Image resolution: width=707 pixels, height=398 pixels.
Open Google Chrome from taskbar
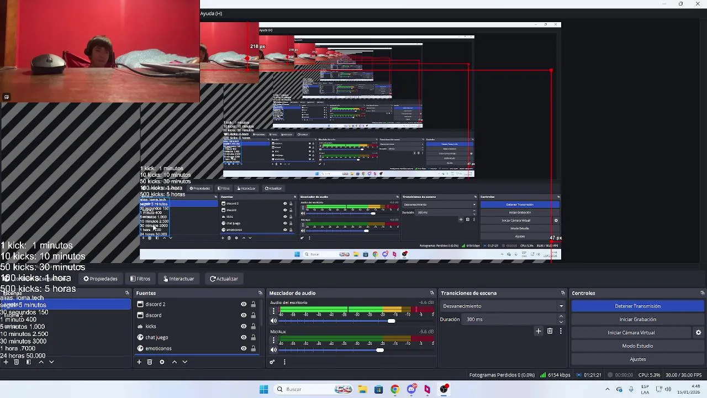click(x=394, y=389)
